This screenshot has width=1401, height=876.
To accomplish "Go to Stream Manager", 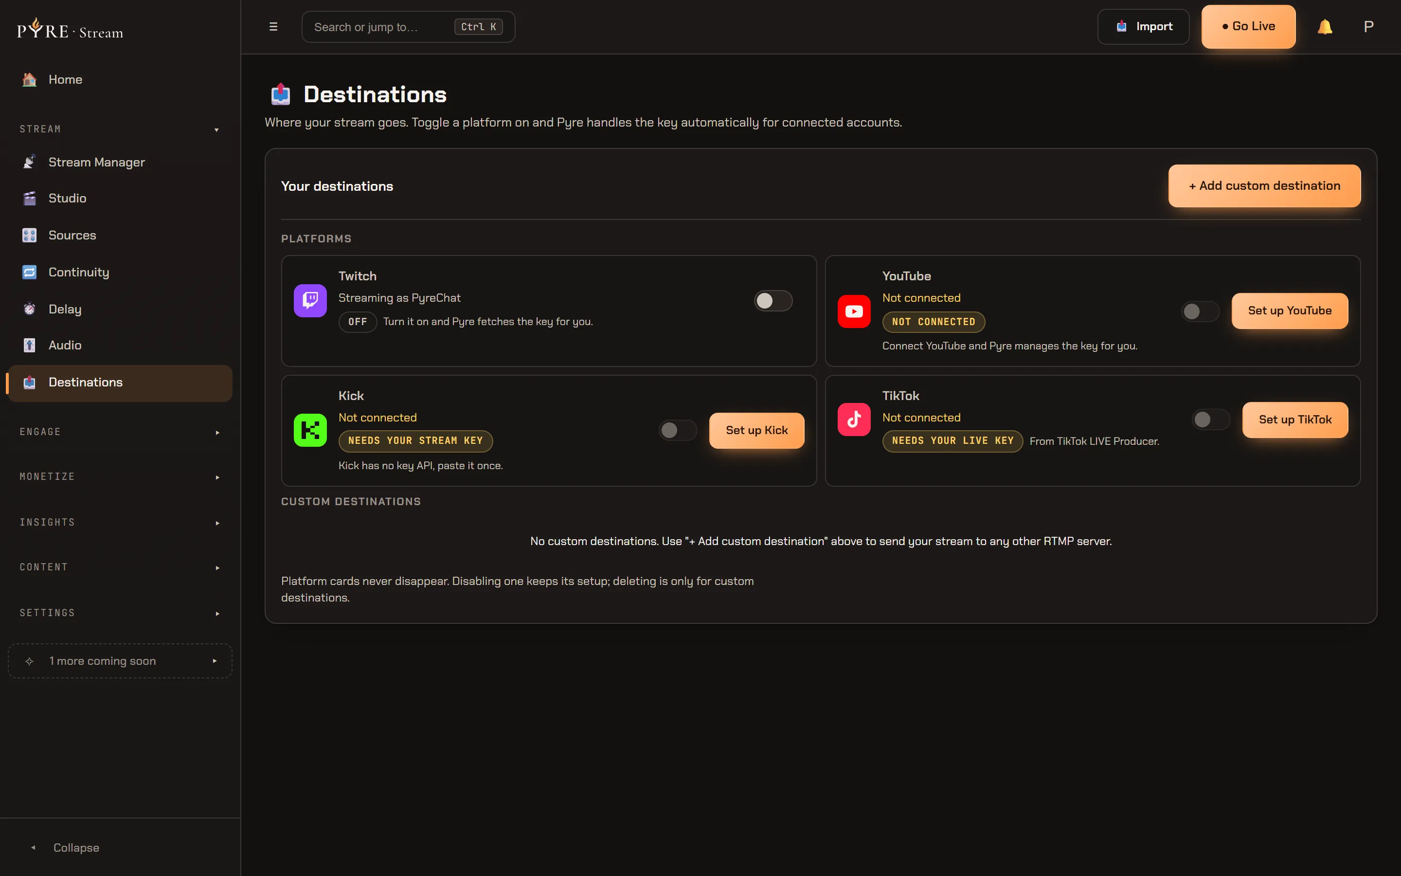I will [x=120, y=162].
